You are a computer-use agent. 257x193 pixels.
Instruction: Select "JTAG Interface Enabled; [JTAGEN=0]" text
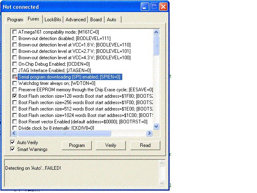[x=55, y=70]
